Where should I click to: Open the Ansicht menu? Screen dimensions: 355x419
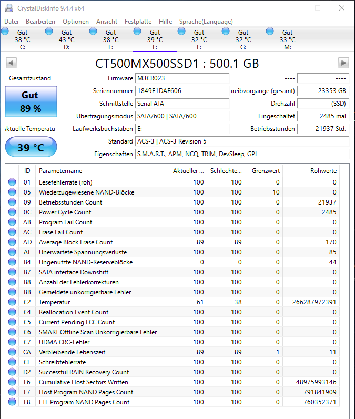tap(107, 22)
